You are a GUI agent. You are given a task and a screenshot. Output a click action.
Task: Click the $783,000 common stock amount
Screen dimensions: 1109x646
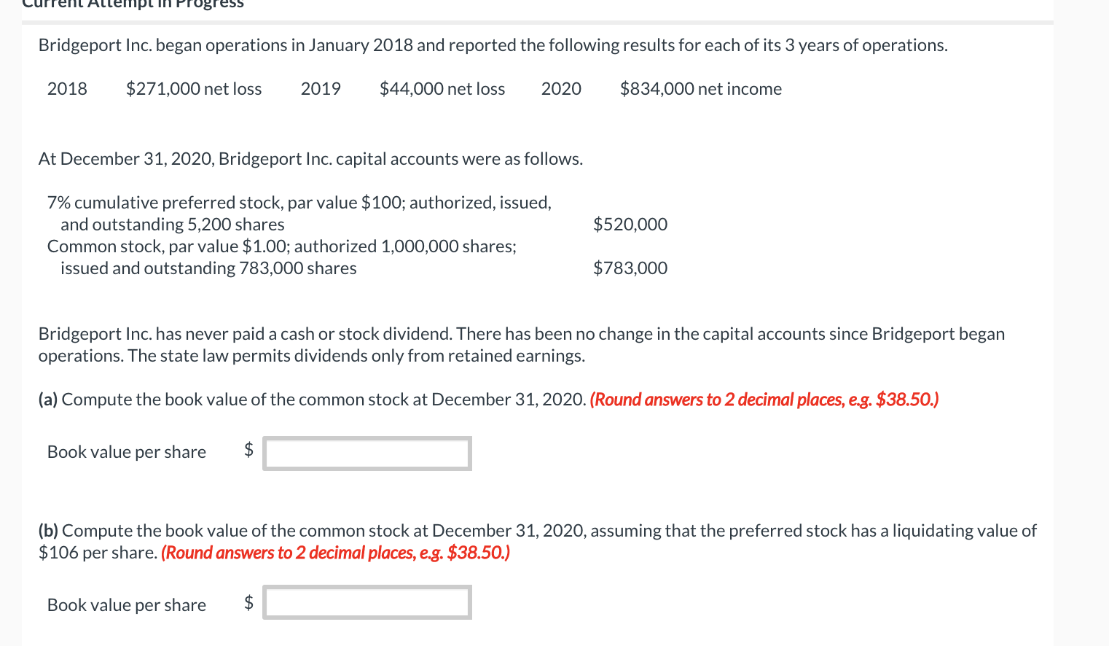tap(630, 268)
